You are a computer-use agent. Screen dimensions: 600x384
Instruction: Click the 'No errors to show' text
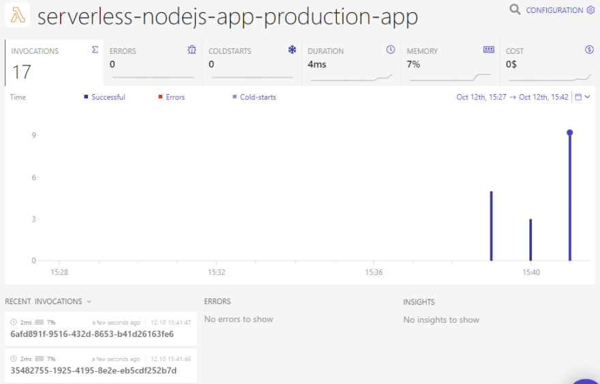239,319
